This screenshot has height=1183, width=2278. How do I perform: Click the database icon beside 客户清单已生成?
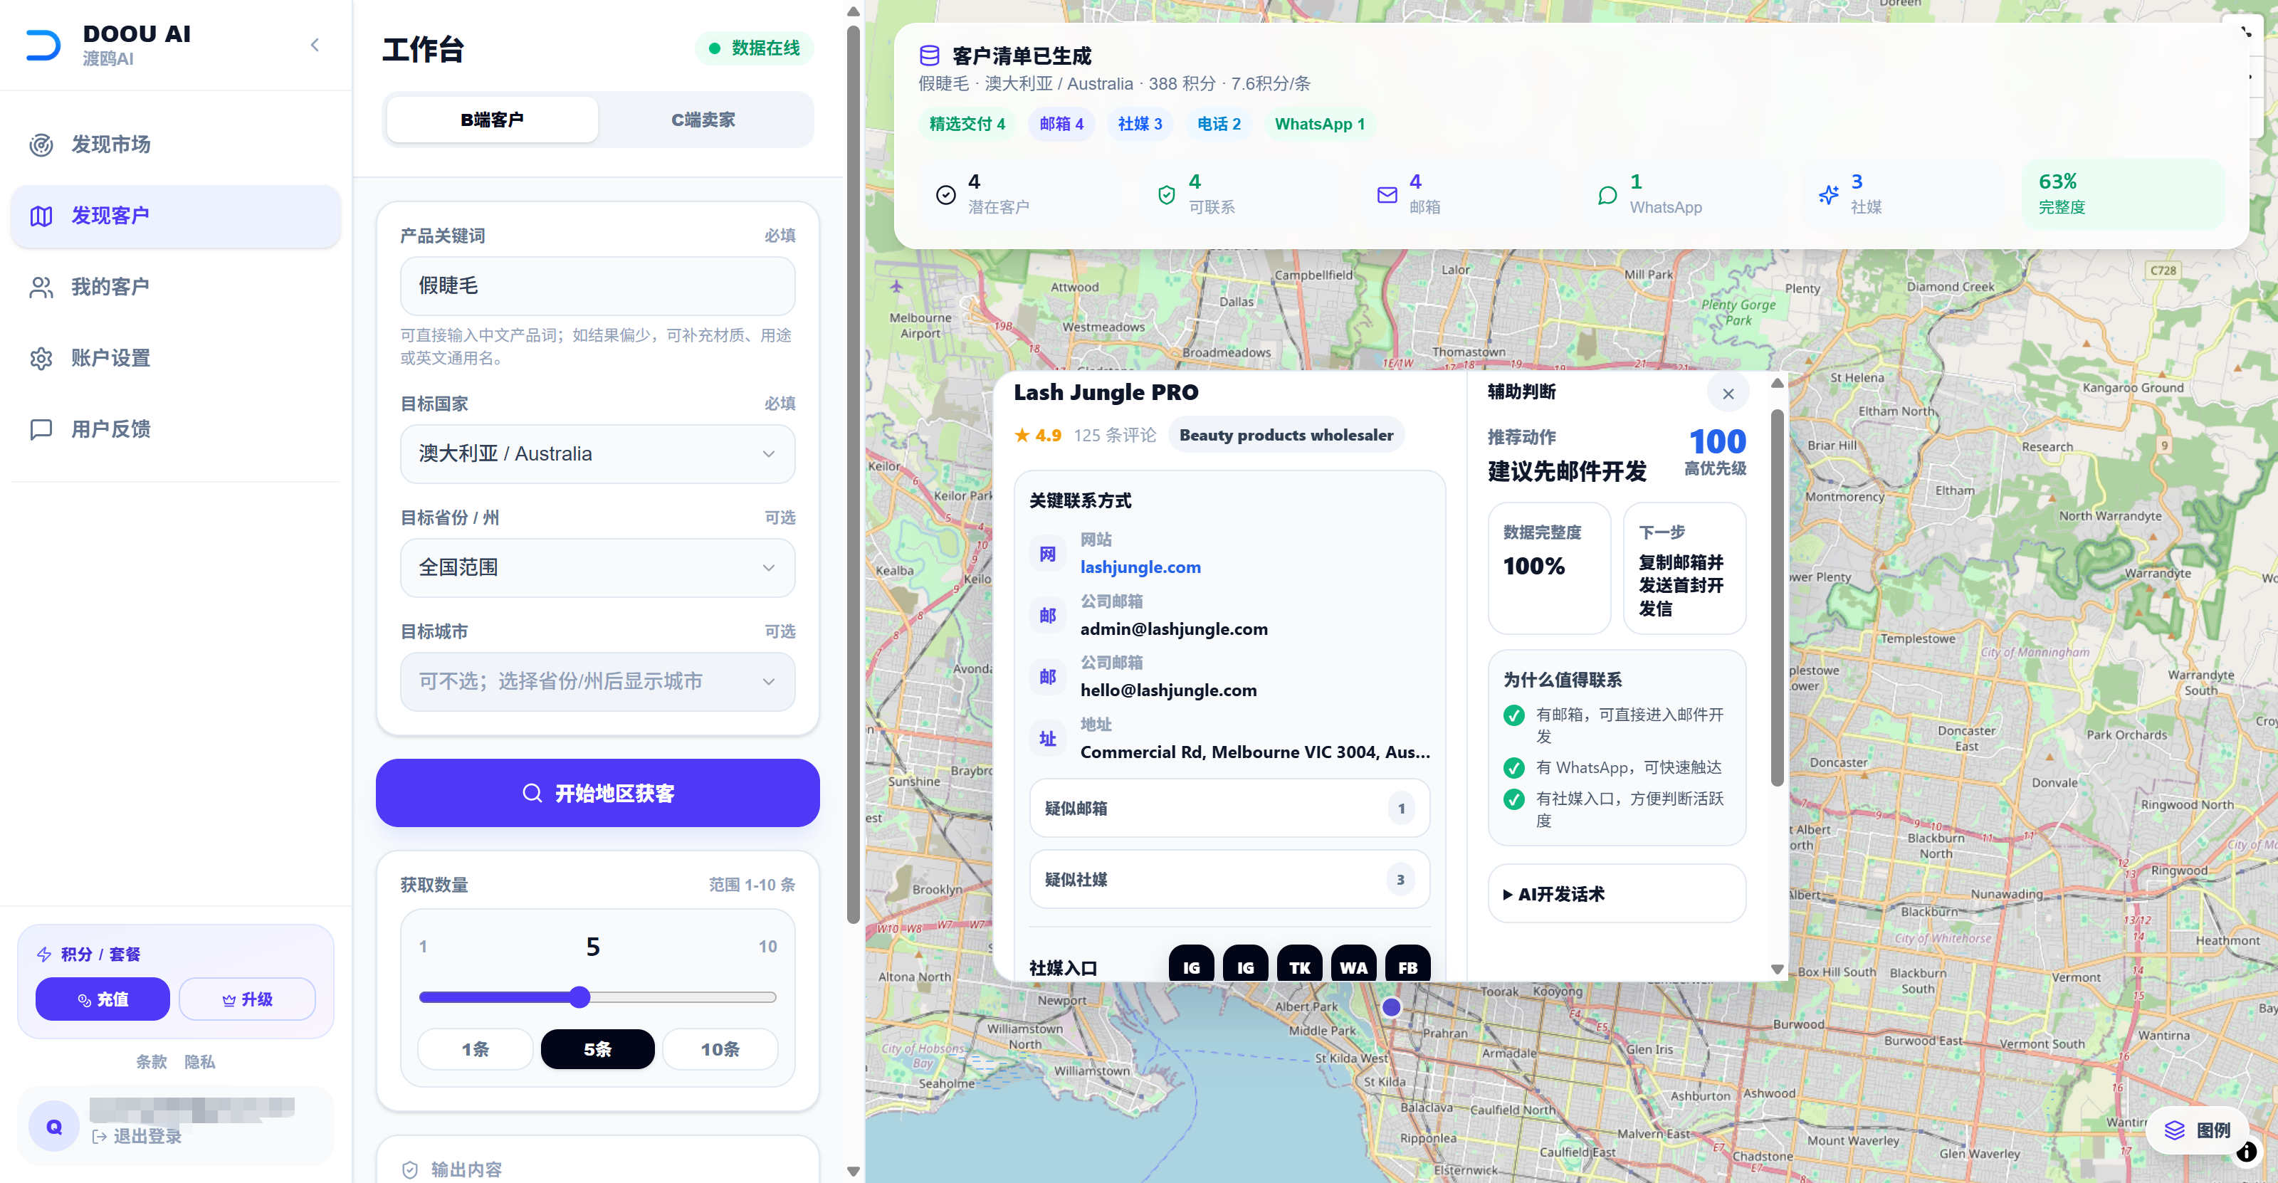930,56
